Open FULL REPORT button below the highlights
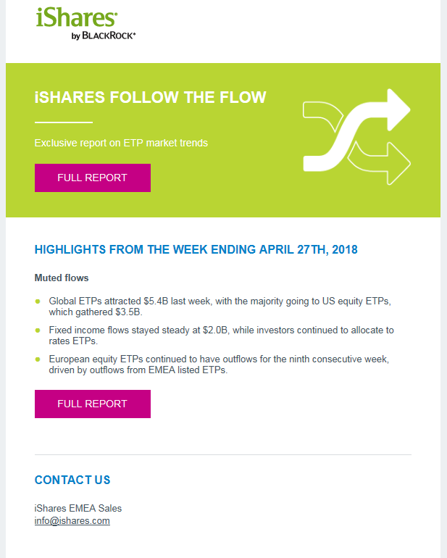The image size is (447, 558). (93, 404)
